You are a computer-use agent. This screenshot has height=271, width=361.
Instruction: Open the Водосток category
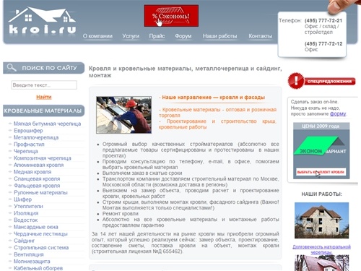(26, 220)
